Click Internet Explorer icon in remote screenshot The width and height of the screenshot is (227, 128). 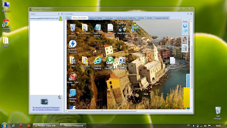(98, 63)
